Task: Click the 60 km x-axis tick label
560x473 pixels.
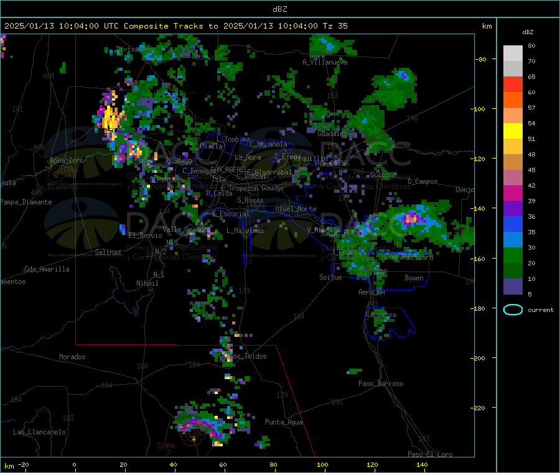Action: (x=223, y=464)
